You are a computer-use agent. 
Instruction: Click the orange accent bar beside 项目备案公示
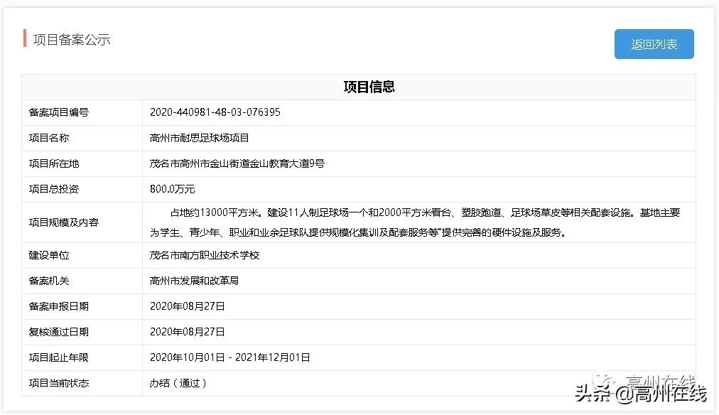tap(23, 40)
